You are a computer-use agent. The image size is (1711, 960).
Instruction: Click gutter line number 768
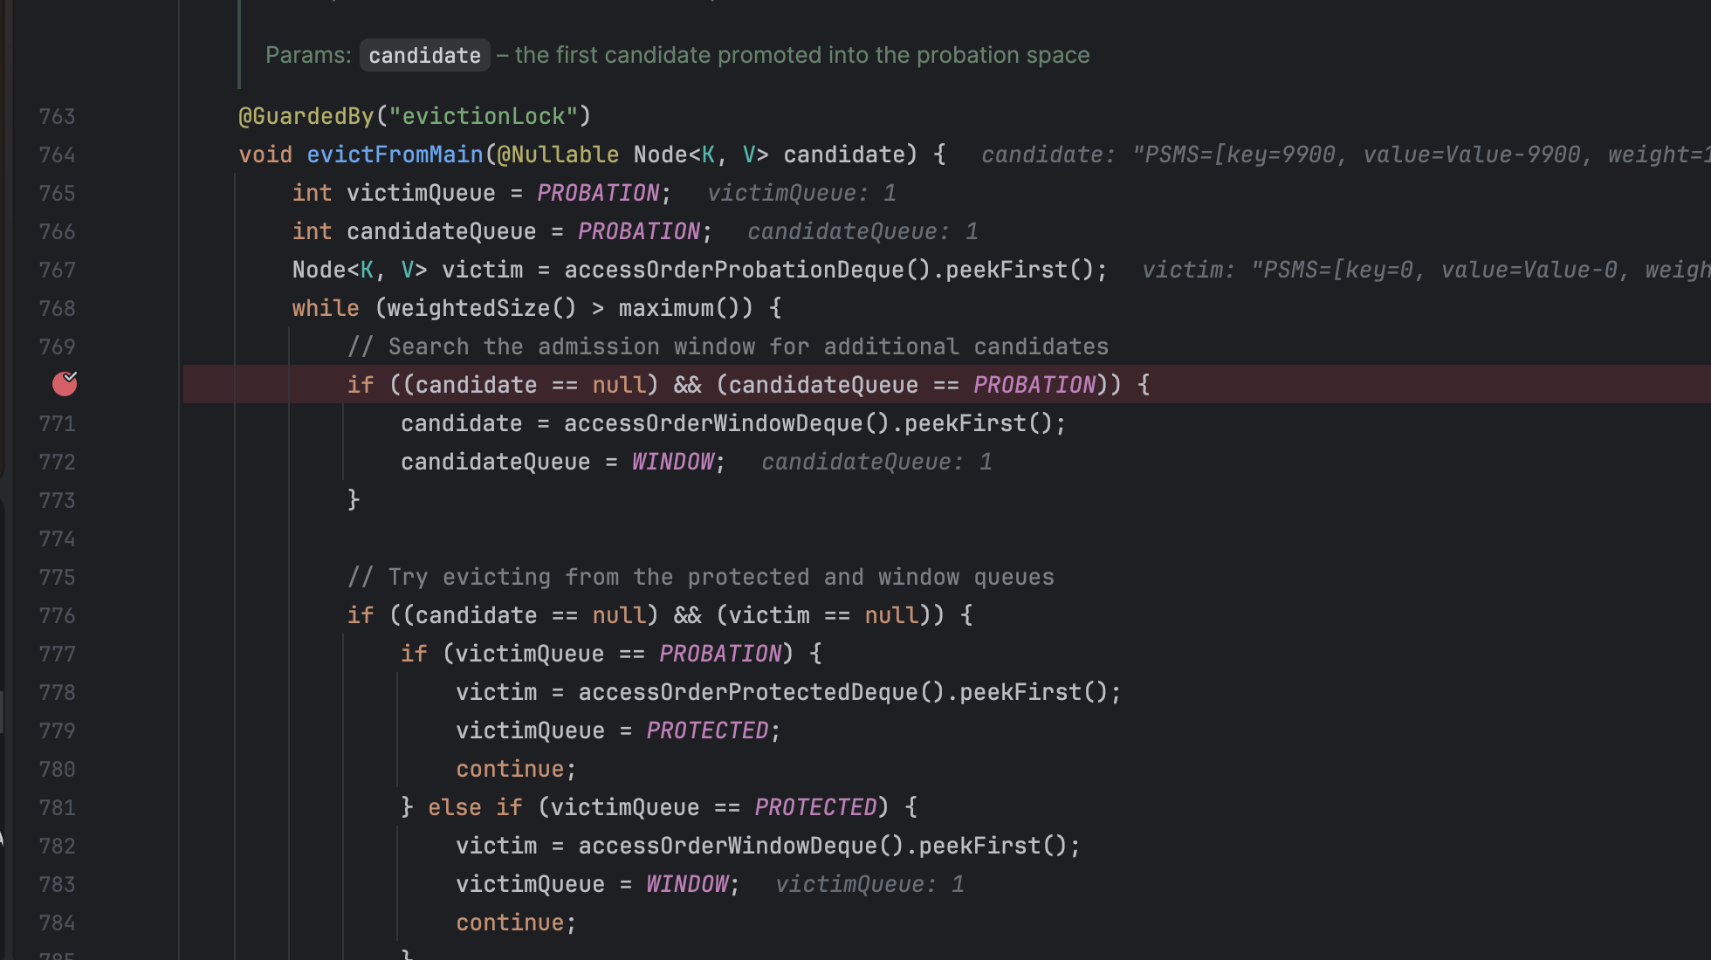tap(57, 309)
